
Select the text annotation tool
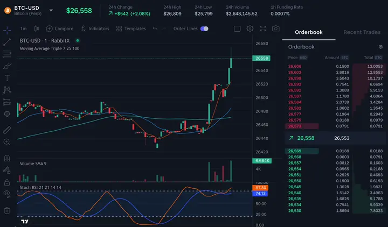pos(7,78)
